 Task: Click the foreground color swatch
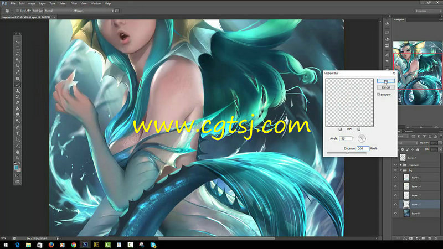(x=17, y=168)
